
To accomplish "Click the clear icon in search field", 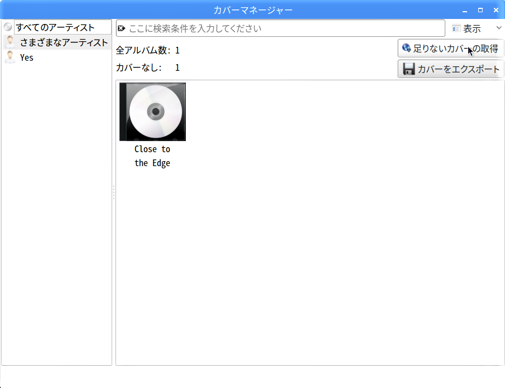I will [122, 28].
